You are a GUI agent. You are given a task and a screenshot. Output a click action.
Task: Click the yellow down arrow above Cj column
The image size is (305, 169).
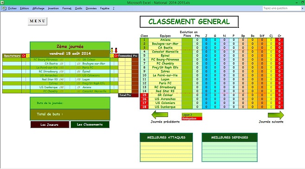pyautogui.click(x=112, y=51)
